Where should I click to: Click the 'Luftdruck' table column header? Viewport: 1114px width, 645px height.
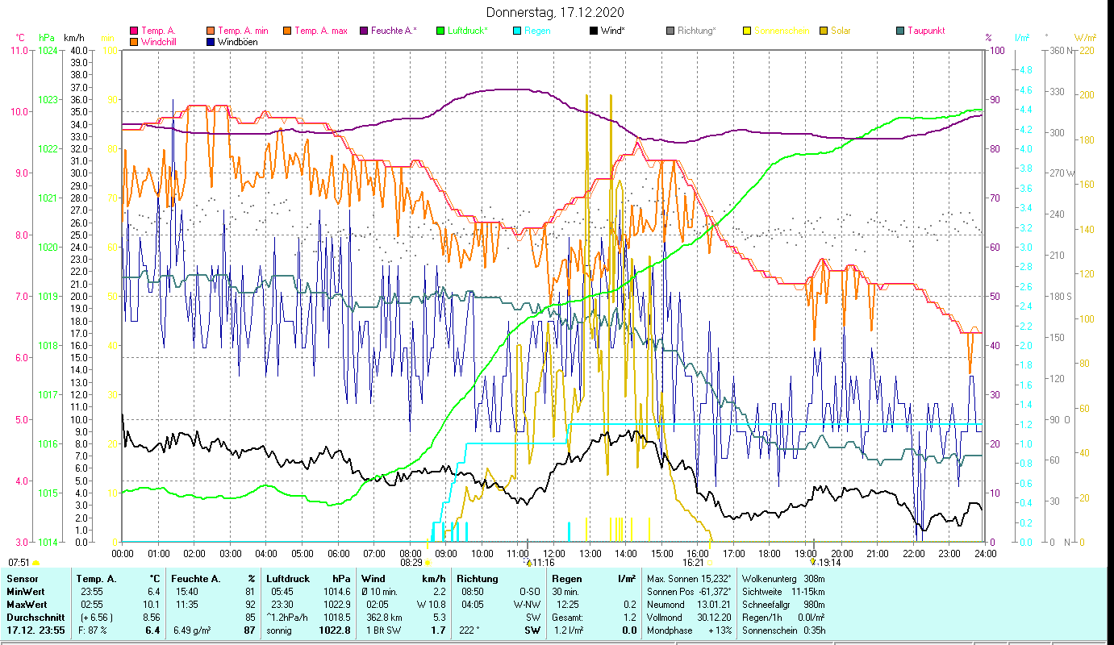point(288,579)
